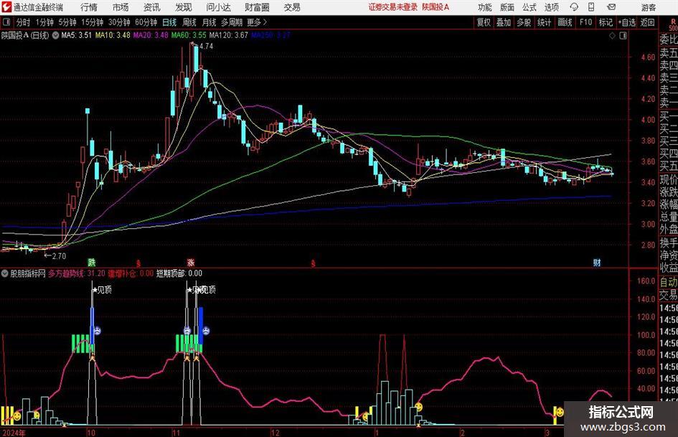This screenshot has width=678, height=437.
Task: Switch to 1分钟 period
Action: pyautogui.click(x=44, y=22)
